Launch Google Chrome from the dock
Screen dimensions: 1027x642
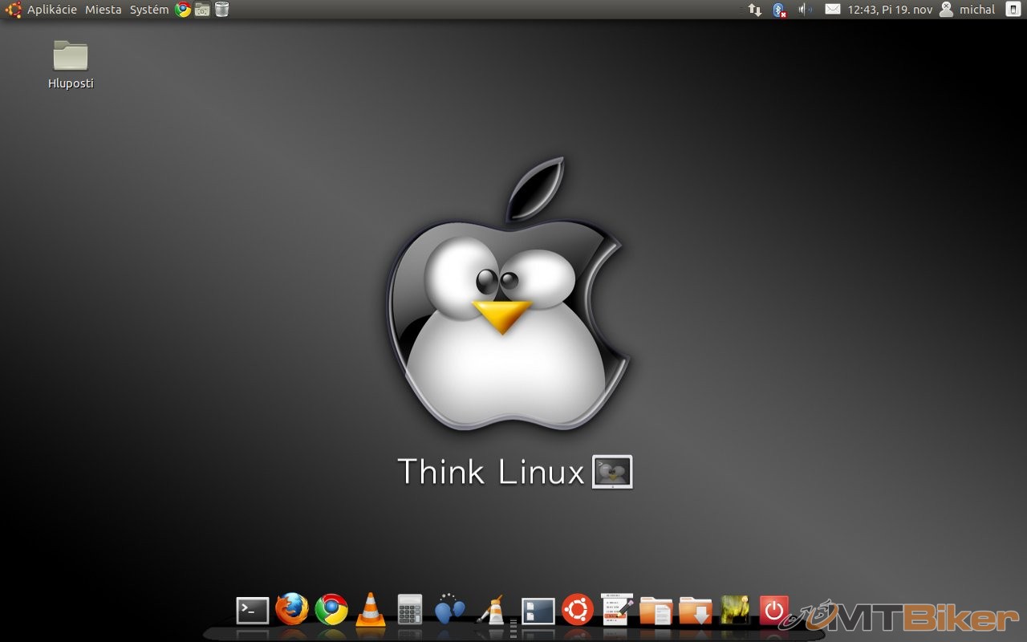pyautogui.click(x=331, y=610)
